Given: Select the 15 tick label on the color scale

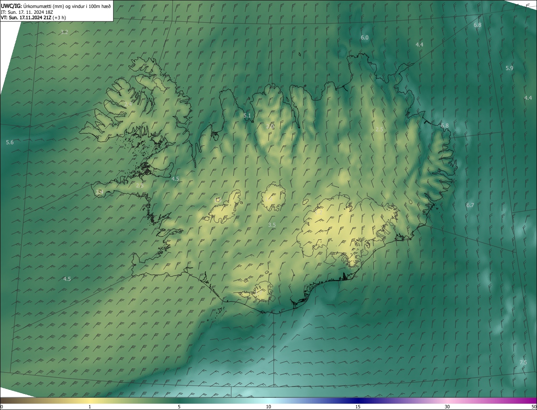Looking at the screenshot, I should pyautogui.click(x=358, y=407).
